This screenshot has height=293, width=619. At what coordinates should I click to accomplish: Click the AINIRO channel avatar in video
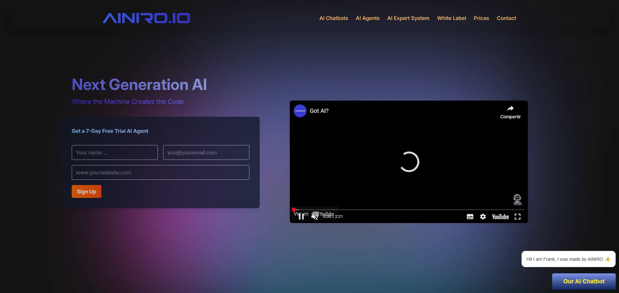point(300,111)
